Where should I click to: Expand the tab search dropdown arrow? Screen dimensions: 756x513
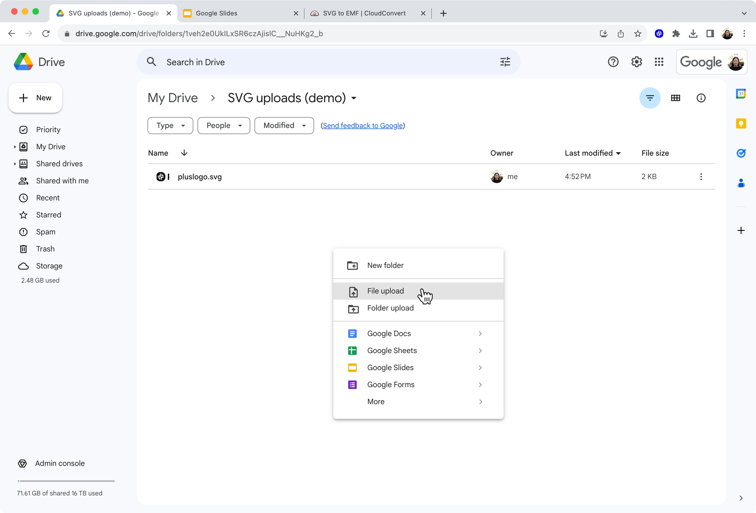[744, 13]
